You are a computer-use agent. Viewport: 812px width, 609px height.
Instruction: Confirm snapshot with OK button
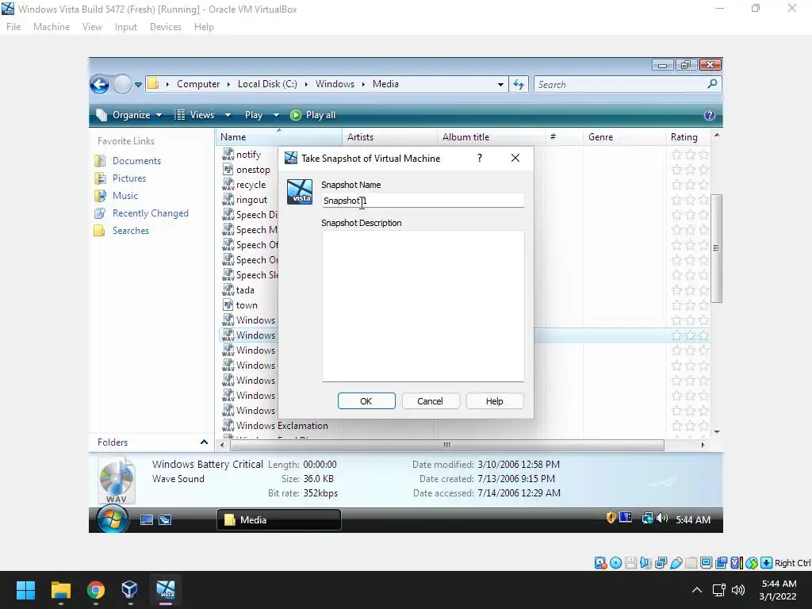click(x=366, y=401)
